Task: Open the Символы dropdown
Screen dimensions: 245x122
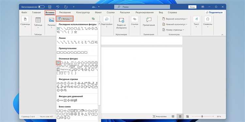Action: coord(208,22)
